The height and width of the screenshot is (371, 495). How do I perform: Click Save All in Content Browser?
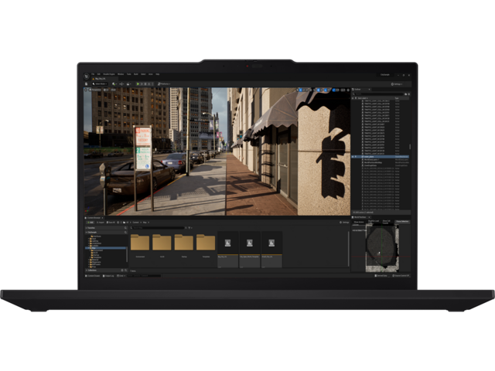point(110,223)
